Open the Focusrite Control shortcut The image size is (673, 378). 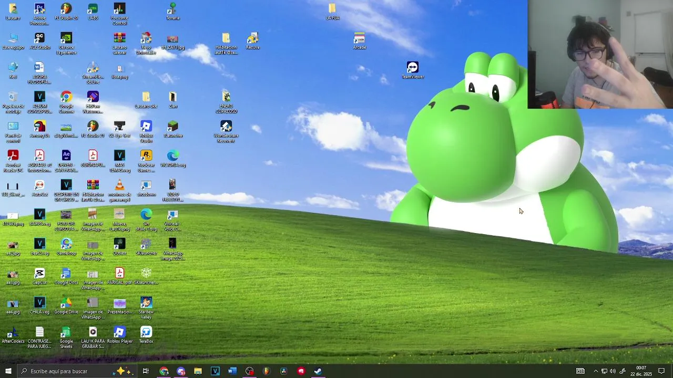(119, 14)
